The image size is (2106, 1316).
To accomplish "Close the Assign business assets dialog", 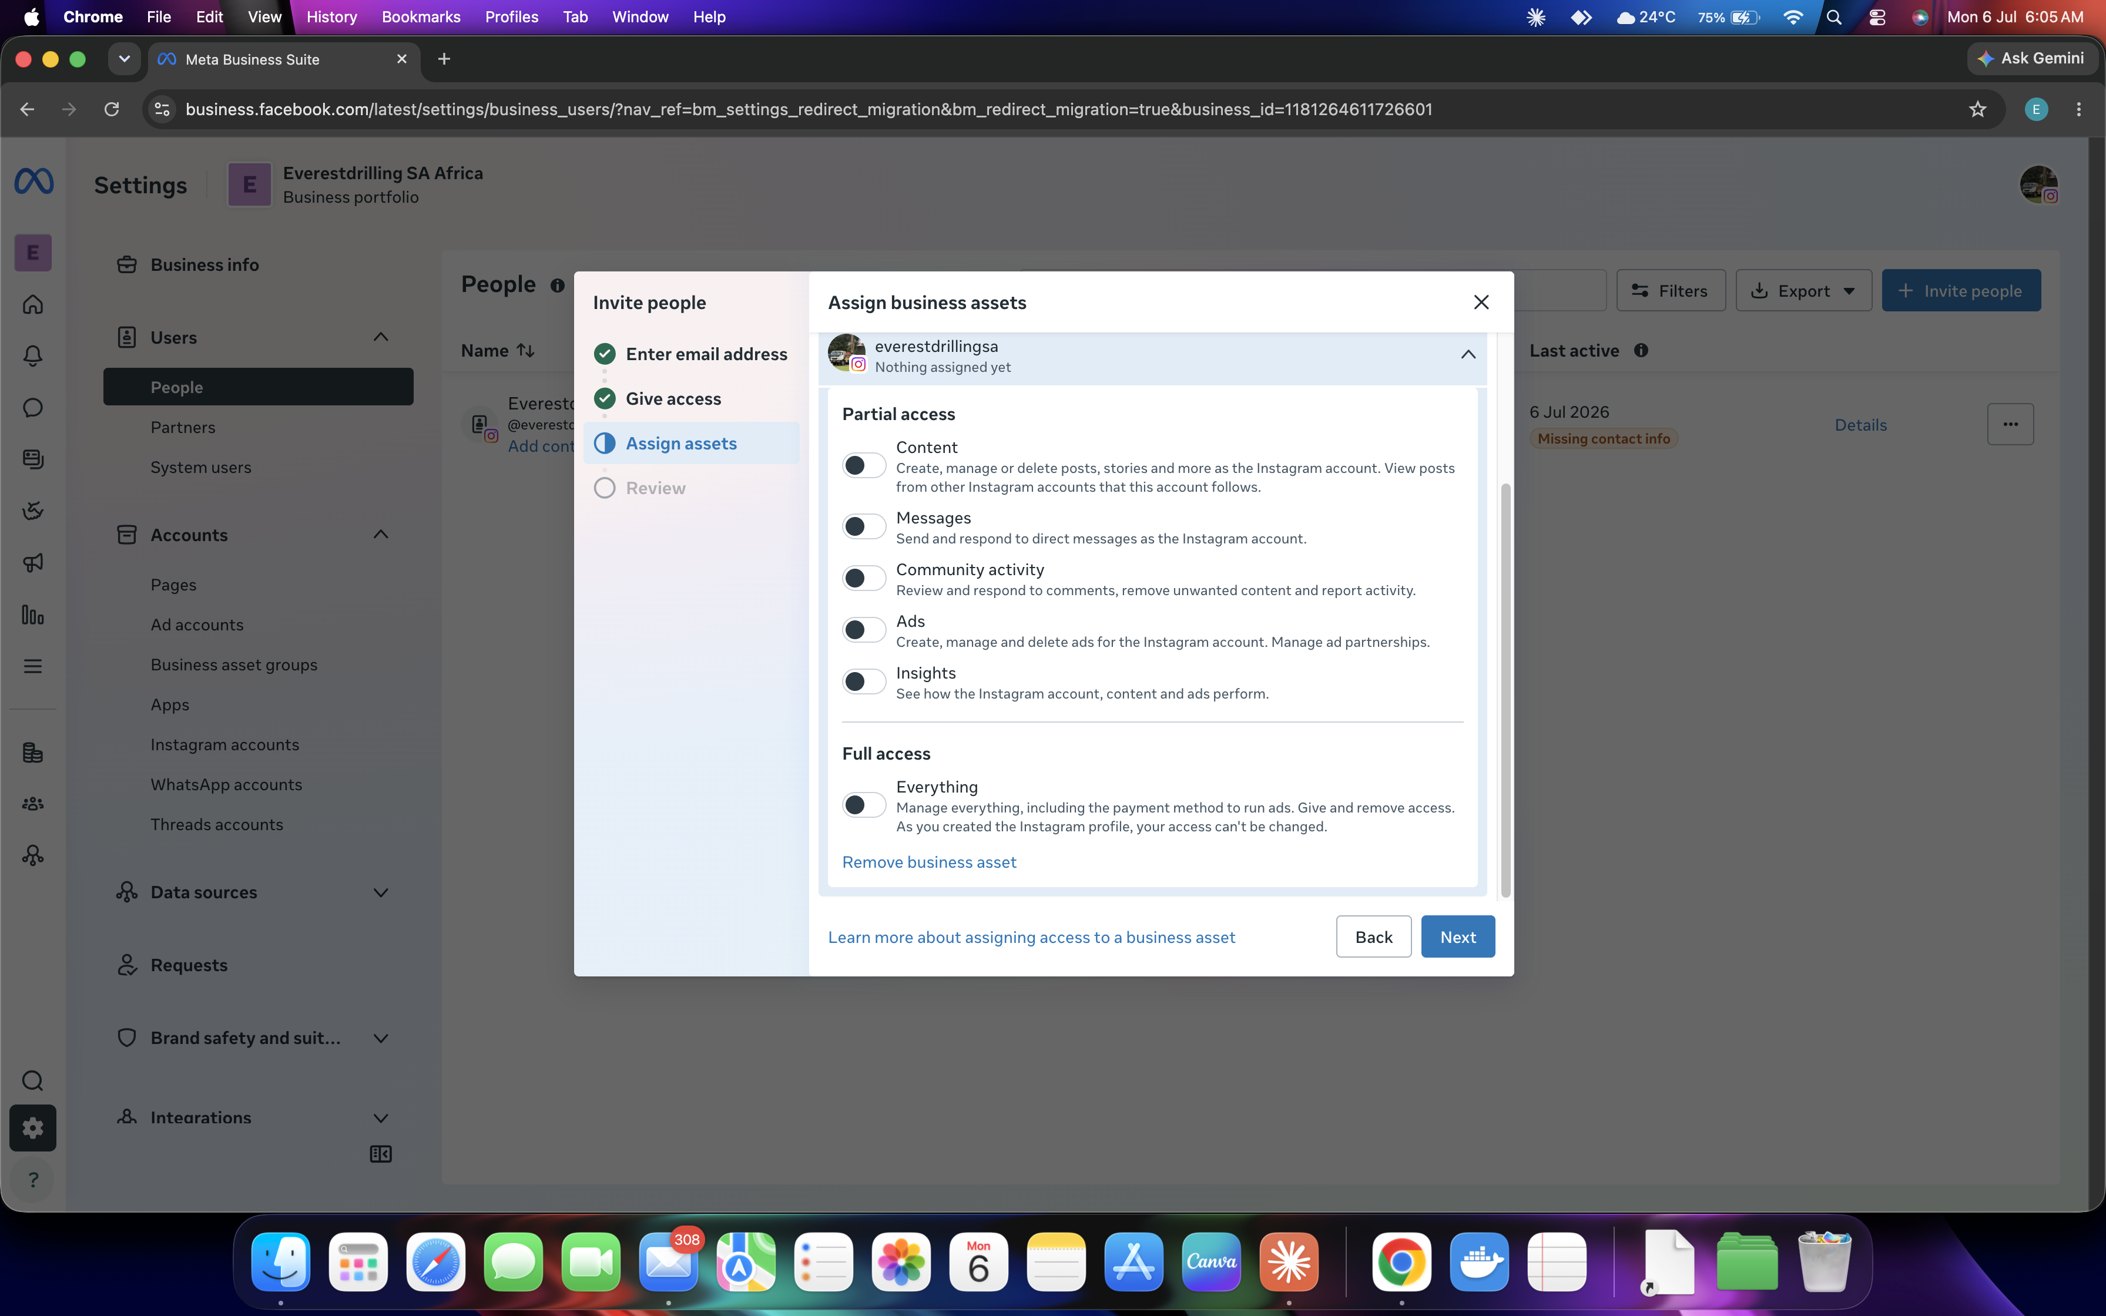I will pyautogui.click(x=1481, y=302).
